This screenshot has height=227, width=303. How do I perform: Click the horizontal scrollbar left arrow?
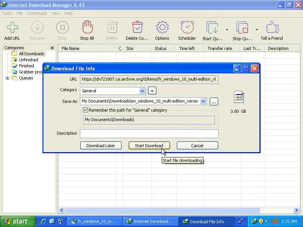pos(62,210)
